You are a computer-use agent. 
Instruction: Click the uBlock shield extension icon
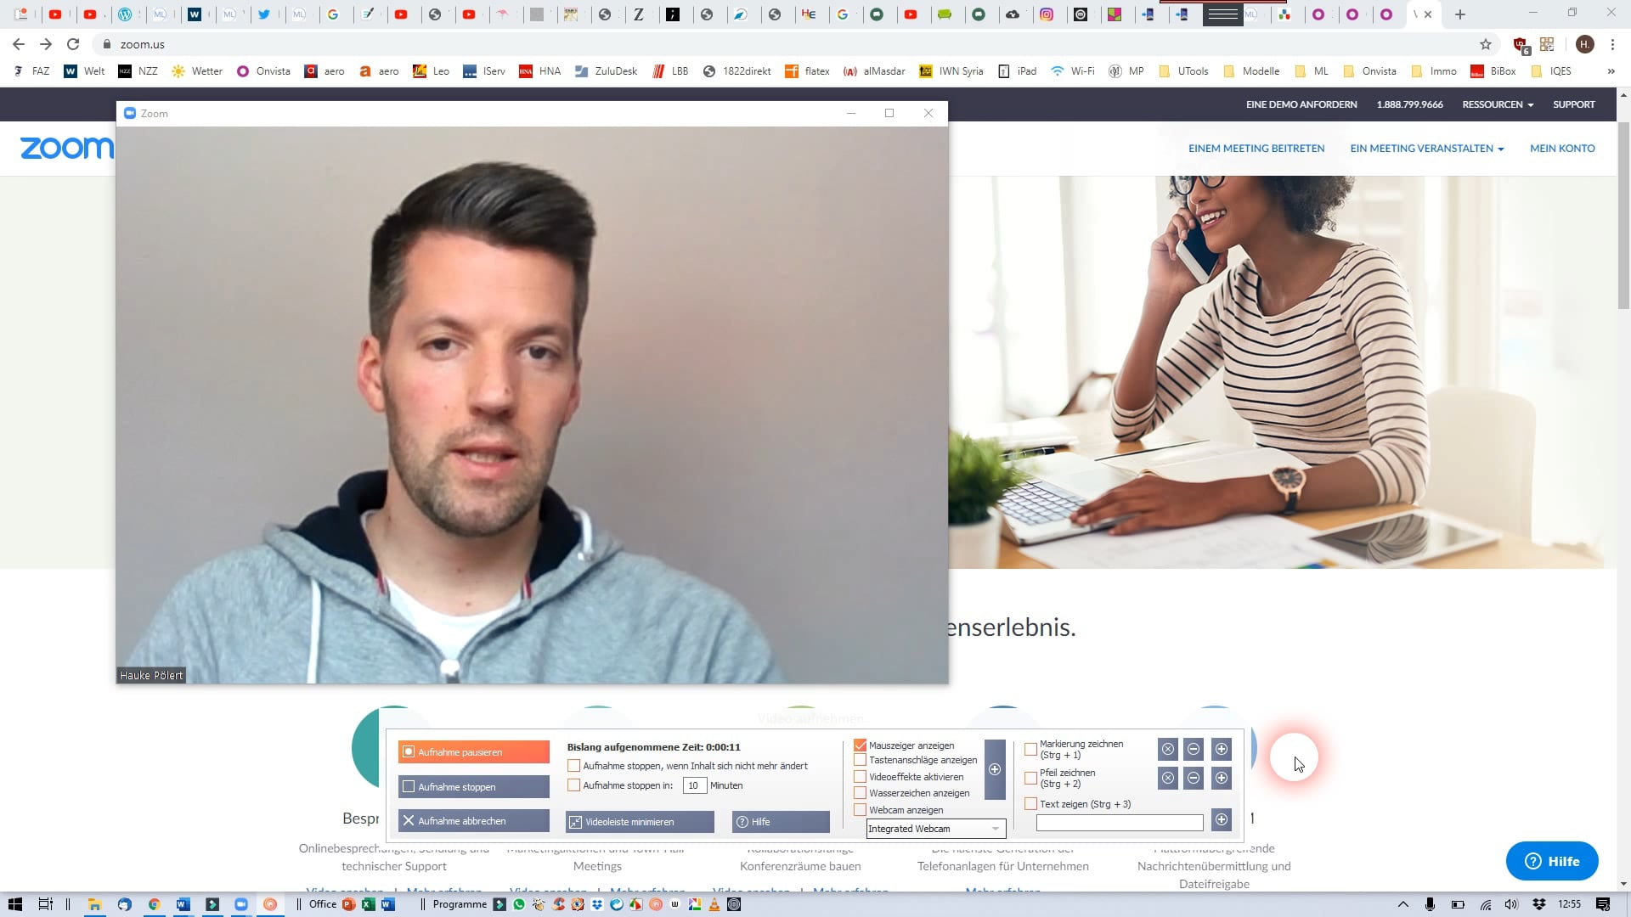[x=1521, y=44]
